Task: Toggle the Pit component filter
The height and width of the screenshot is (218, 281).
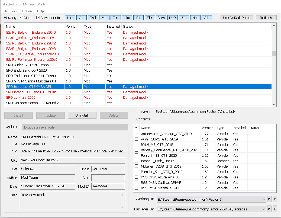Action: pos(138,18)
